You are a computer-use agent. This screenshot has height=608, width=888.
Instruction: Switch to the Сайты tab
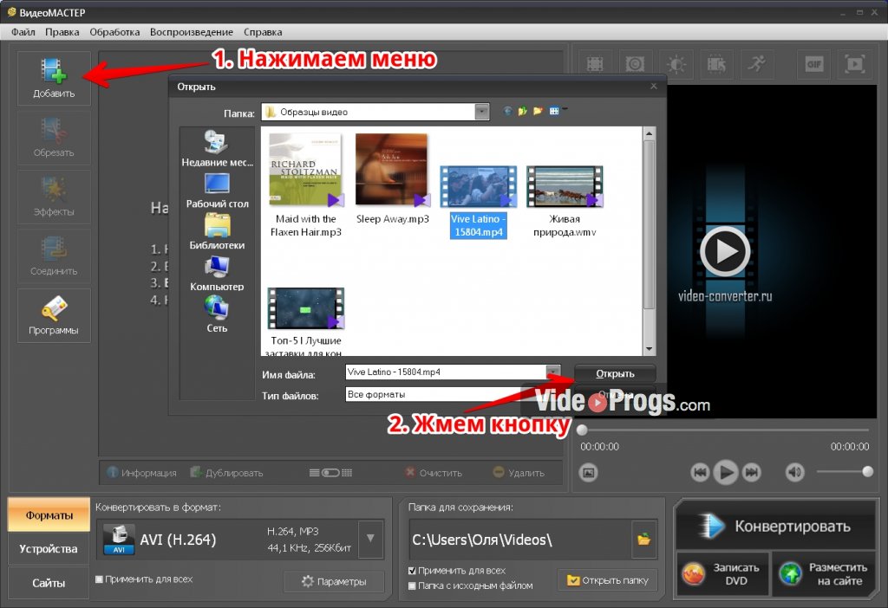pyautogui.click(x=49, y=583)
